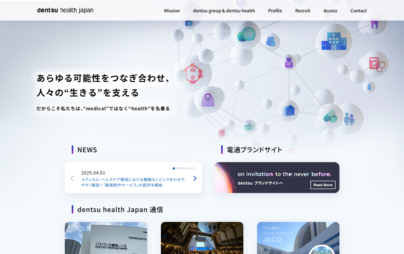Open the Pacifico Yokohama North article thumbnail
The image size is (404, 254).
coord(106,238)
